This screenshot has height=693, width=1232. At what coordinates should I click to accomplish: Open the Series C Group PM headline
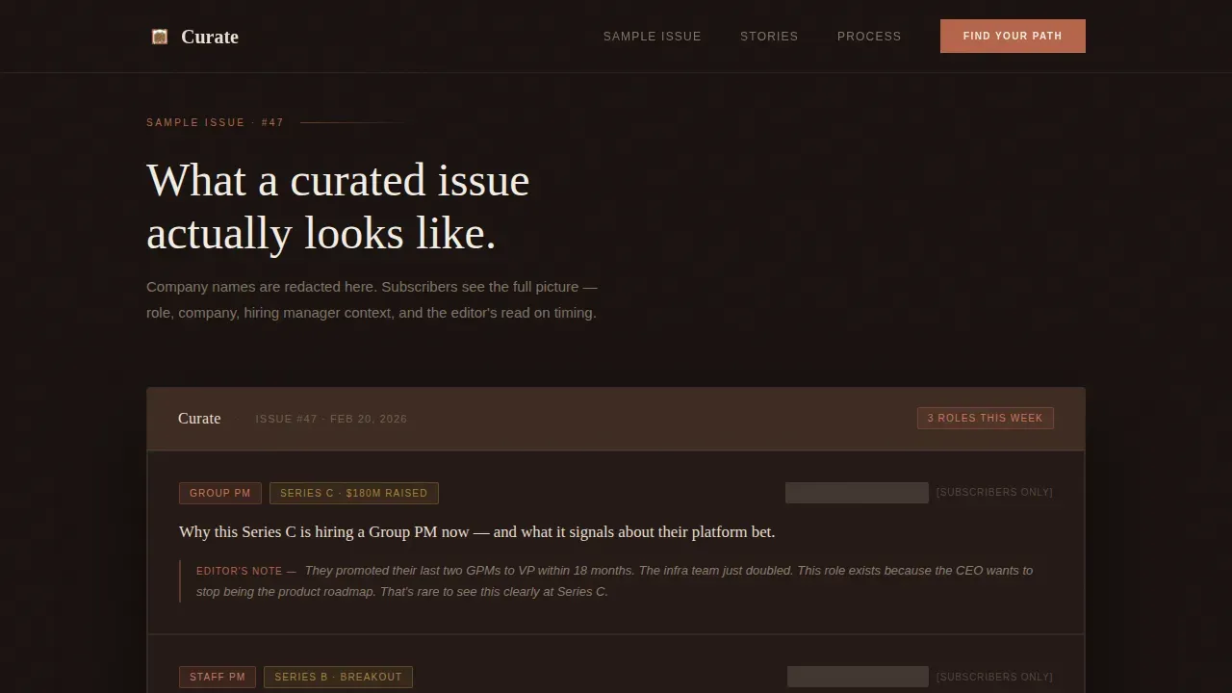(x=476, y=532)
